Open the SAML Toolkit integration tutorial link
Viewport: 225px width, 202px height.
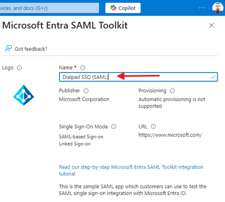131,170
